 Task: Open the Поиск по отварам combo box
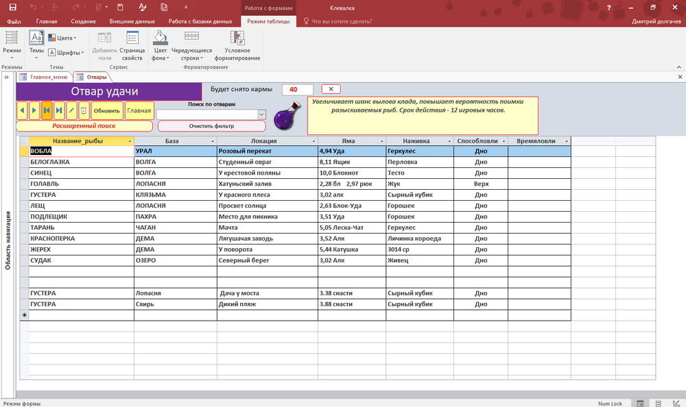tap(261, 114)
